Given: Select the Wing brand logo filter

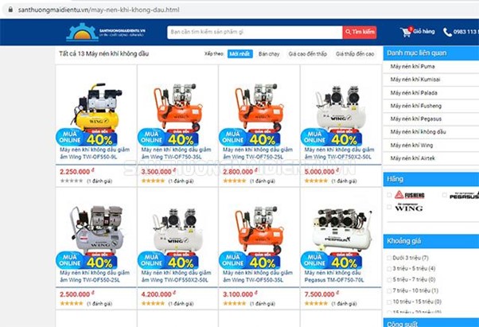Looking at the screenshot, I should [x=408, y=208].
